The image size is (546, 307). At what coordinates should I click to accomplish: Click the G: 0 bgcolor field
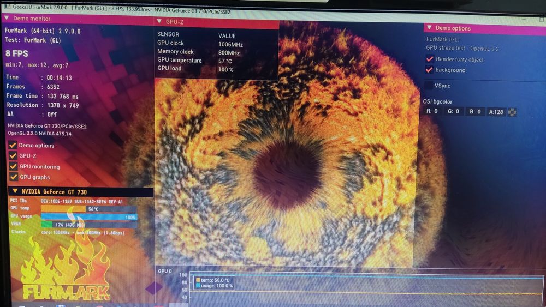pos(453,111)
